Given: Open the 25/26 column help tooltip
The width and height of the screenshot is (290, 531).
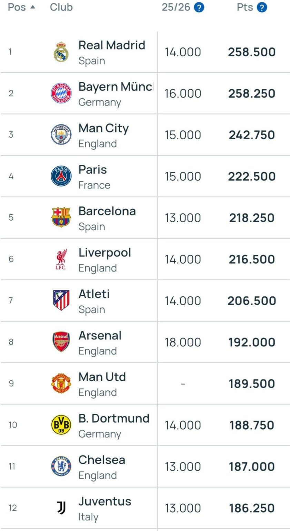Looking at the screenshot, I should pyautogui.click(x=199, y=7).
